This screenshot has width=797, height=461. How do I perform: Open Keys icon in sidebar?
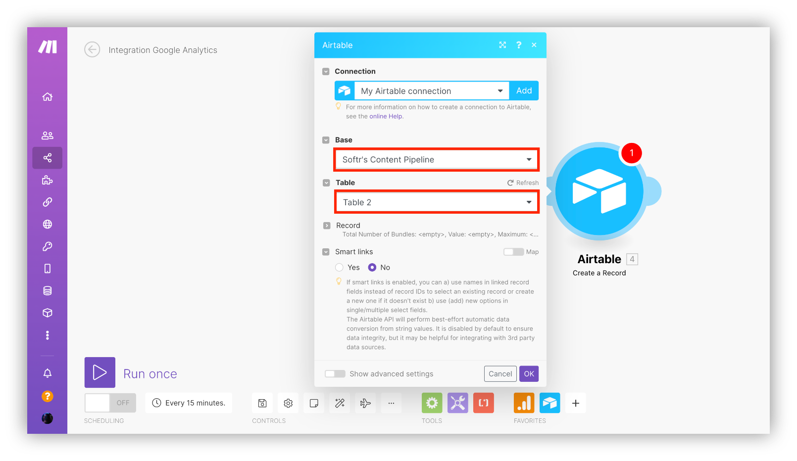coord(48,246)
